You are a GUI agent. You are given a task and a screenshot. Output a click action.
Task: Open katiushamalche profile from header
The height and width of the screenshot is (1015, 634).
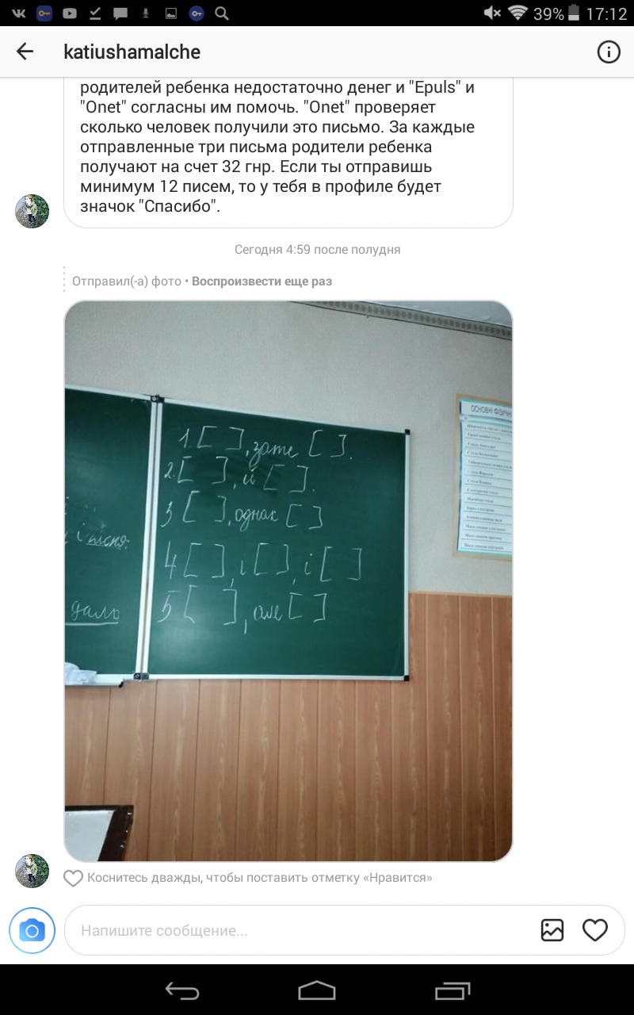coord(132,52)
